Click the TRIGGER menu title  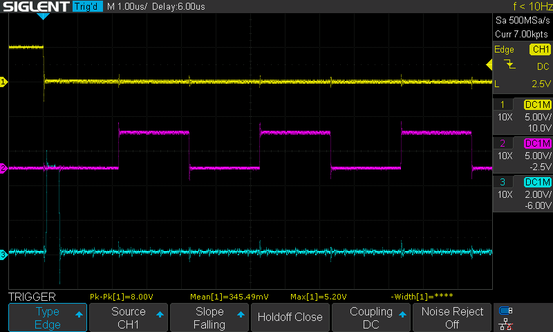(32, 297)
